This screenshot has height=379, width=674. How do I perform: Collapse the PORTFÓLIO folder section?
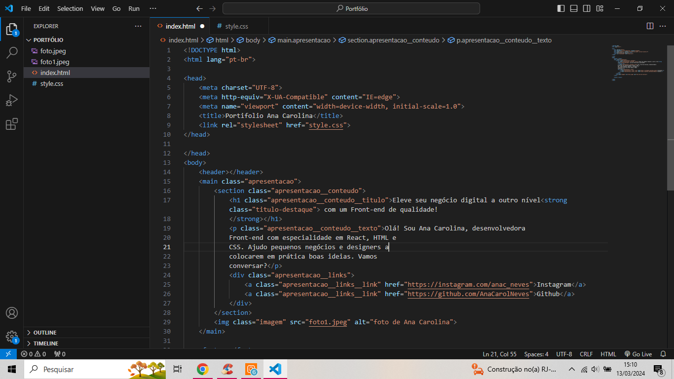86,40
